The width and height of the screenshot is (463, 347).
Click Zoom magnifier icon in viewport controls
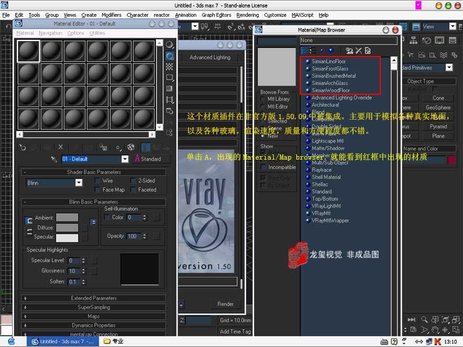point(424,320)
